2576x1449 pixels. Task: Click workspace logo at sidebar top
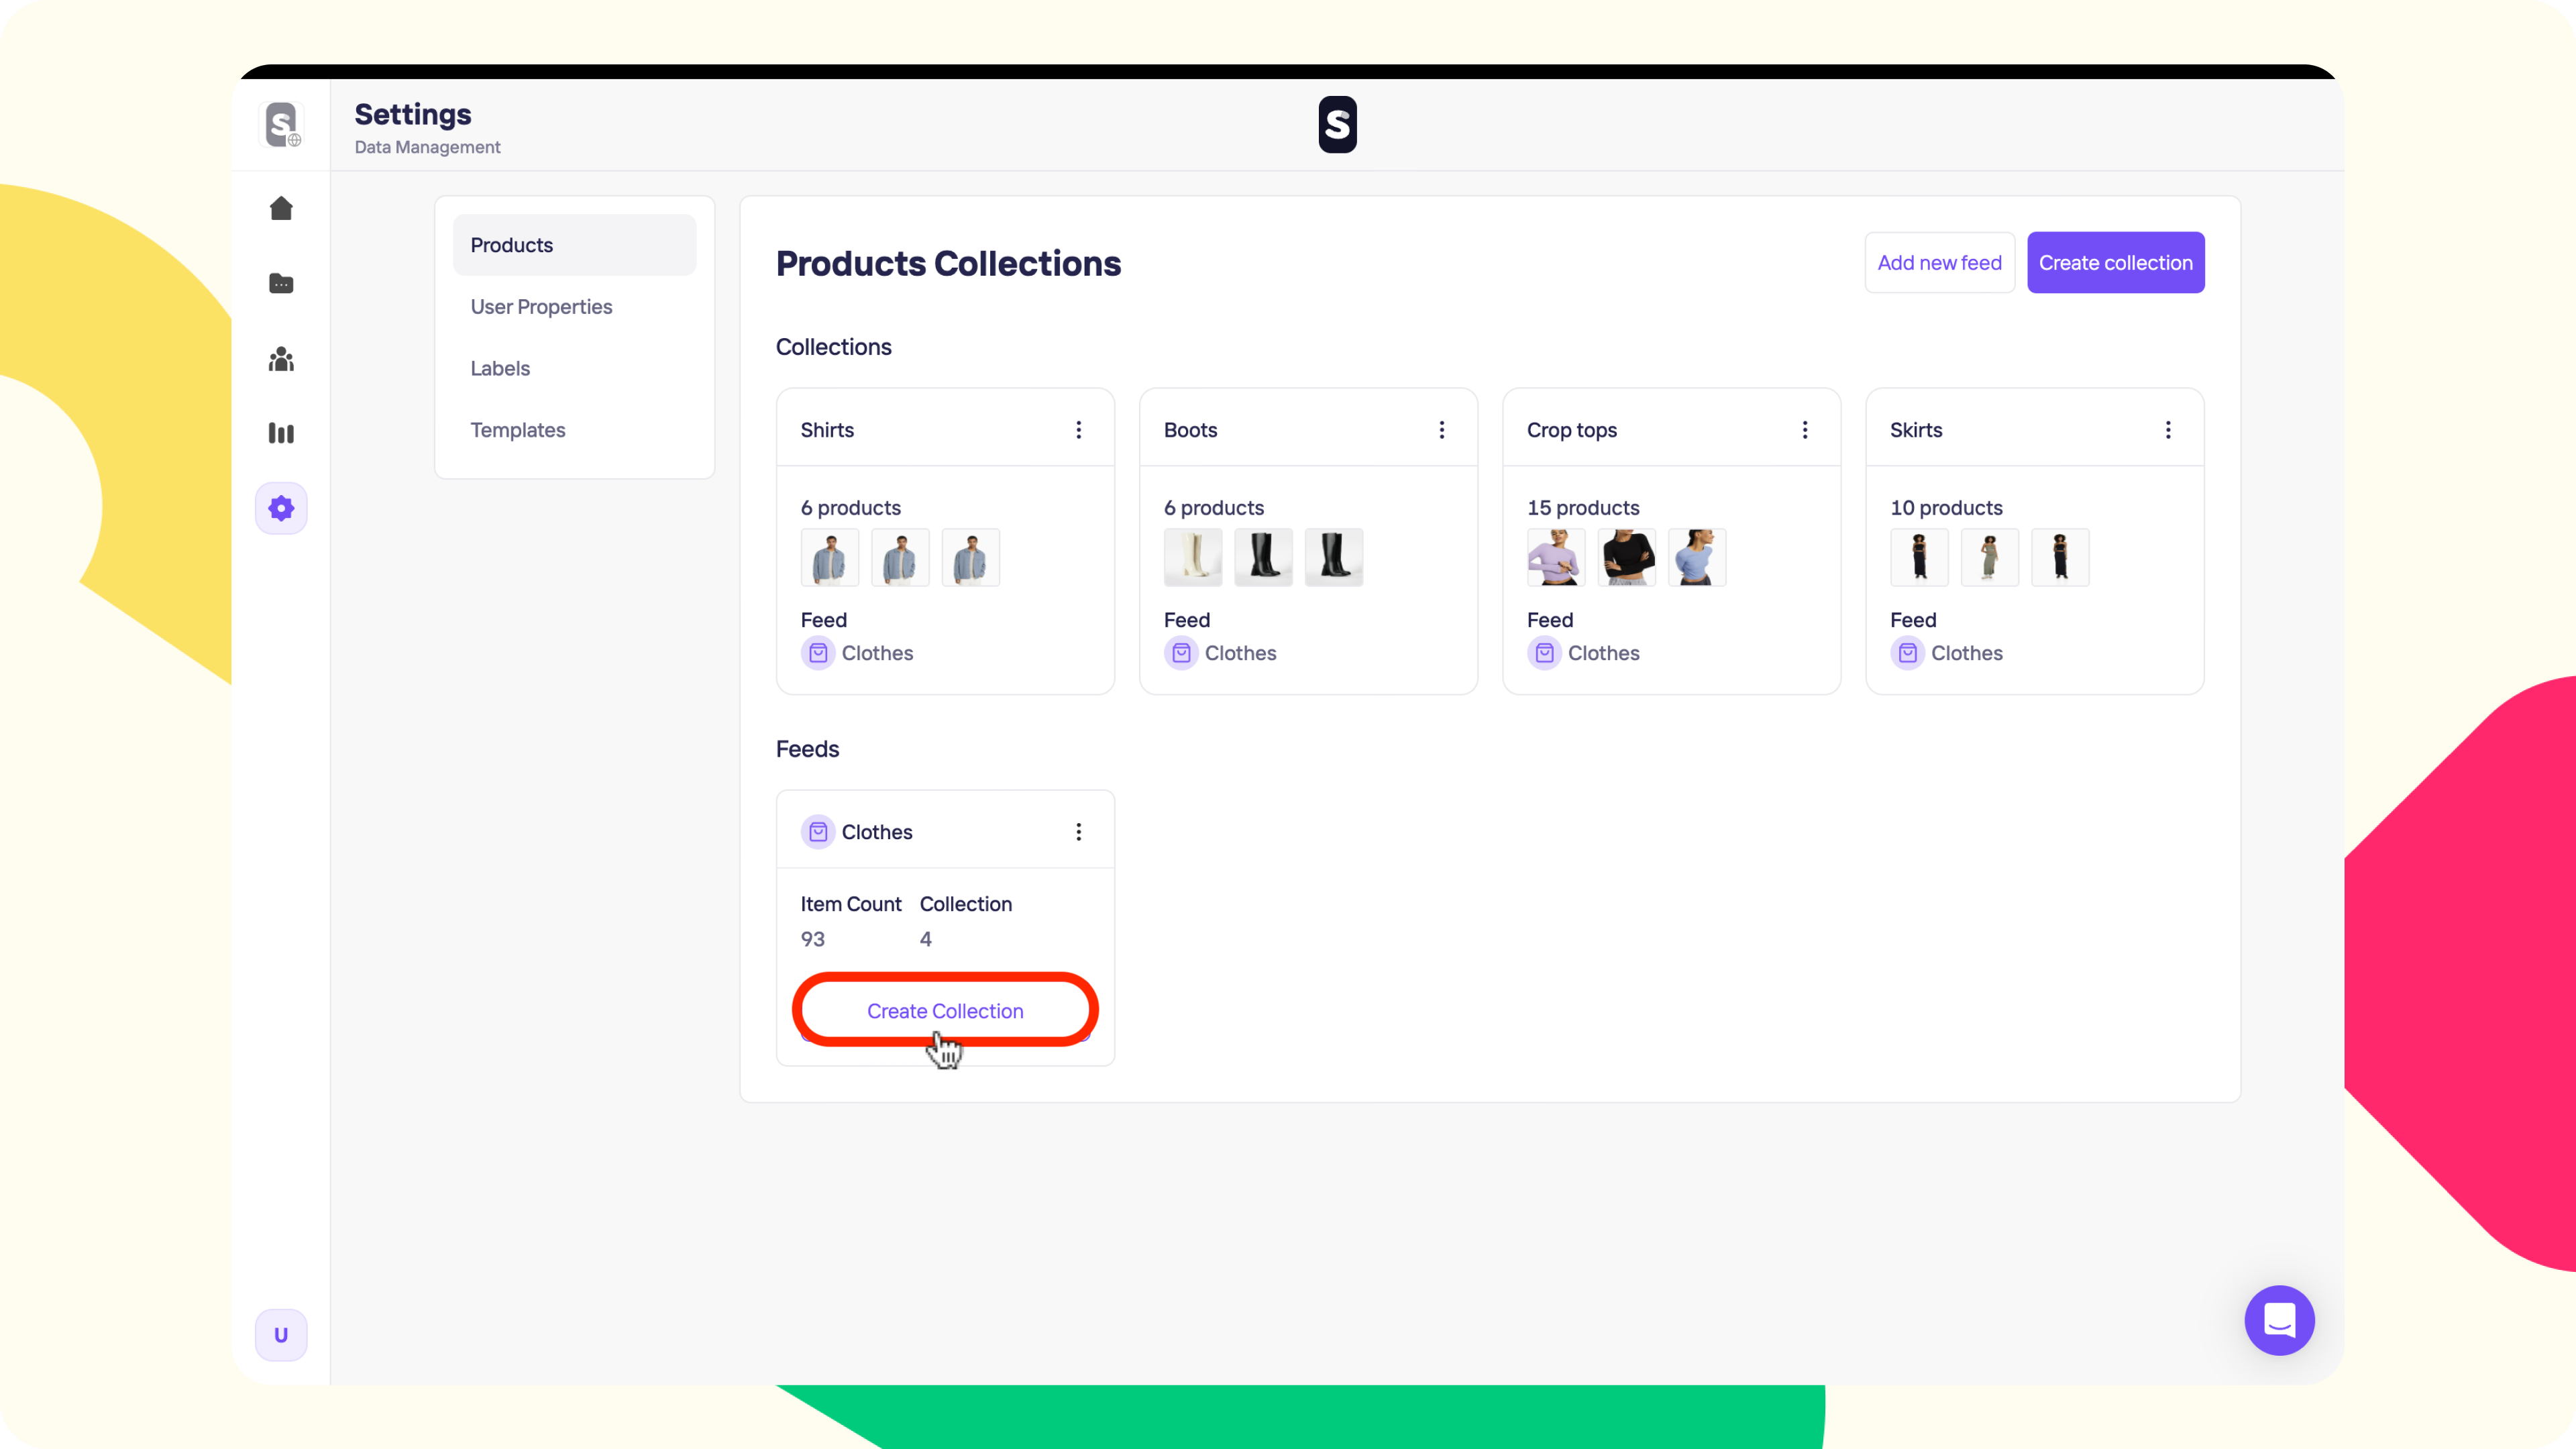[x=281, y=125]
